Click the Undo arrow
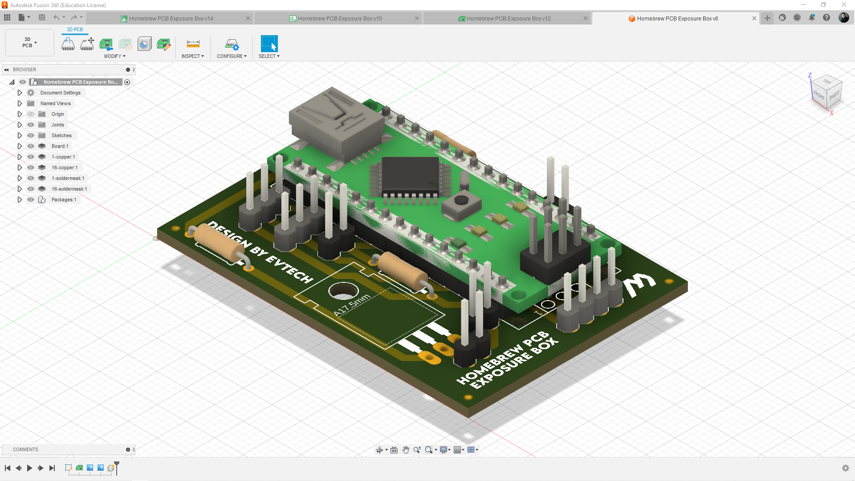Image resolution: width=855 pixels, height=481 pixels. (56, 17)
